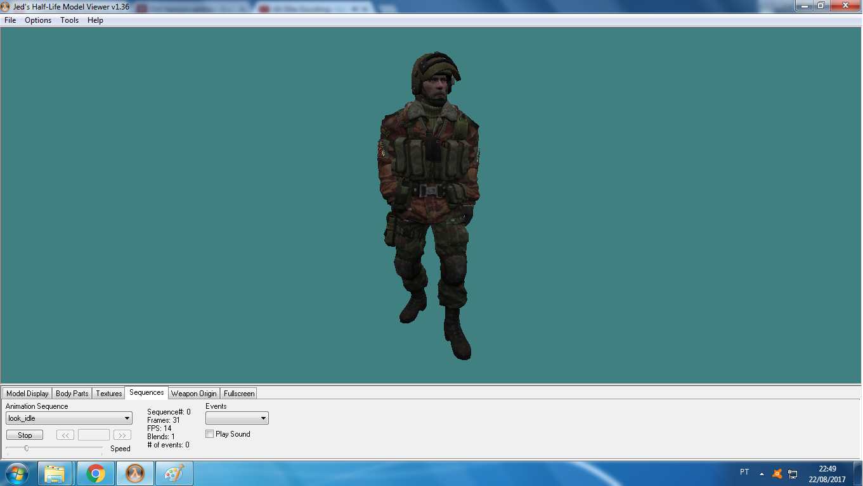Screen dimensions: 863x486
Task: Click the soldier model in the viewport
Action: 429,206
